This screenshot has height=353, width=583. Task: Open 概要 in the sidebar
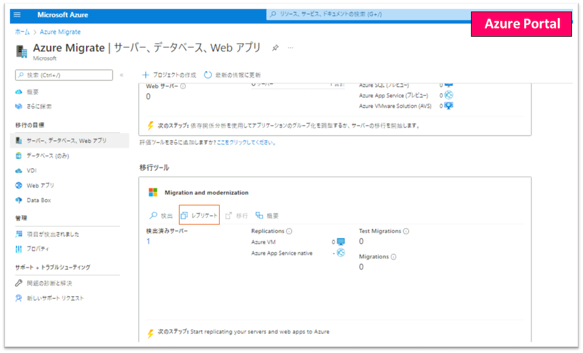coord(32,92)
